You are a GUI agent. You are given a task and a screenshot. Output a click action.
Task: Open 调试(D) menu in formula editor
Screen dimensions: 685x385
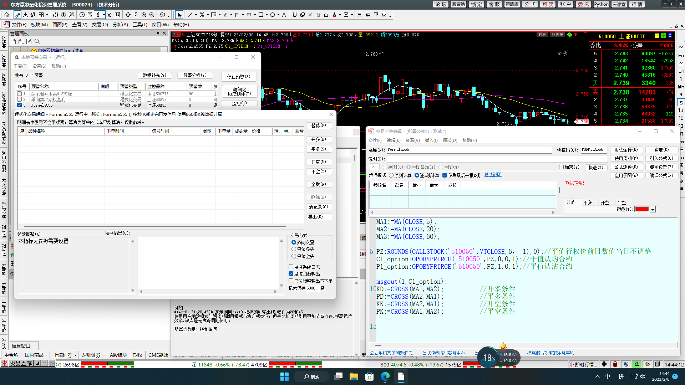click(450, 140)
